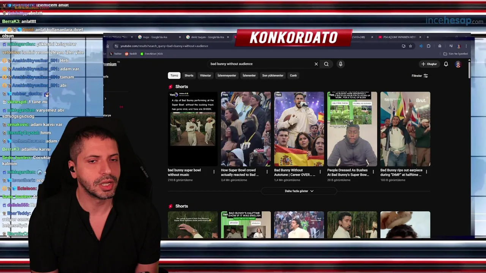
Task: Clear the YouTube search box text
Action: point(316,64)
